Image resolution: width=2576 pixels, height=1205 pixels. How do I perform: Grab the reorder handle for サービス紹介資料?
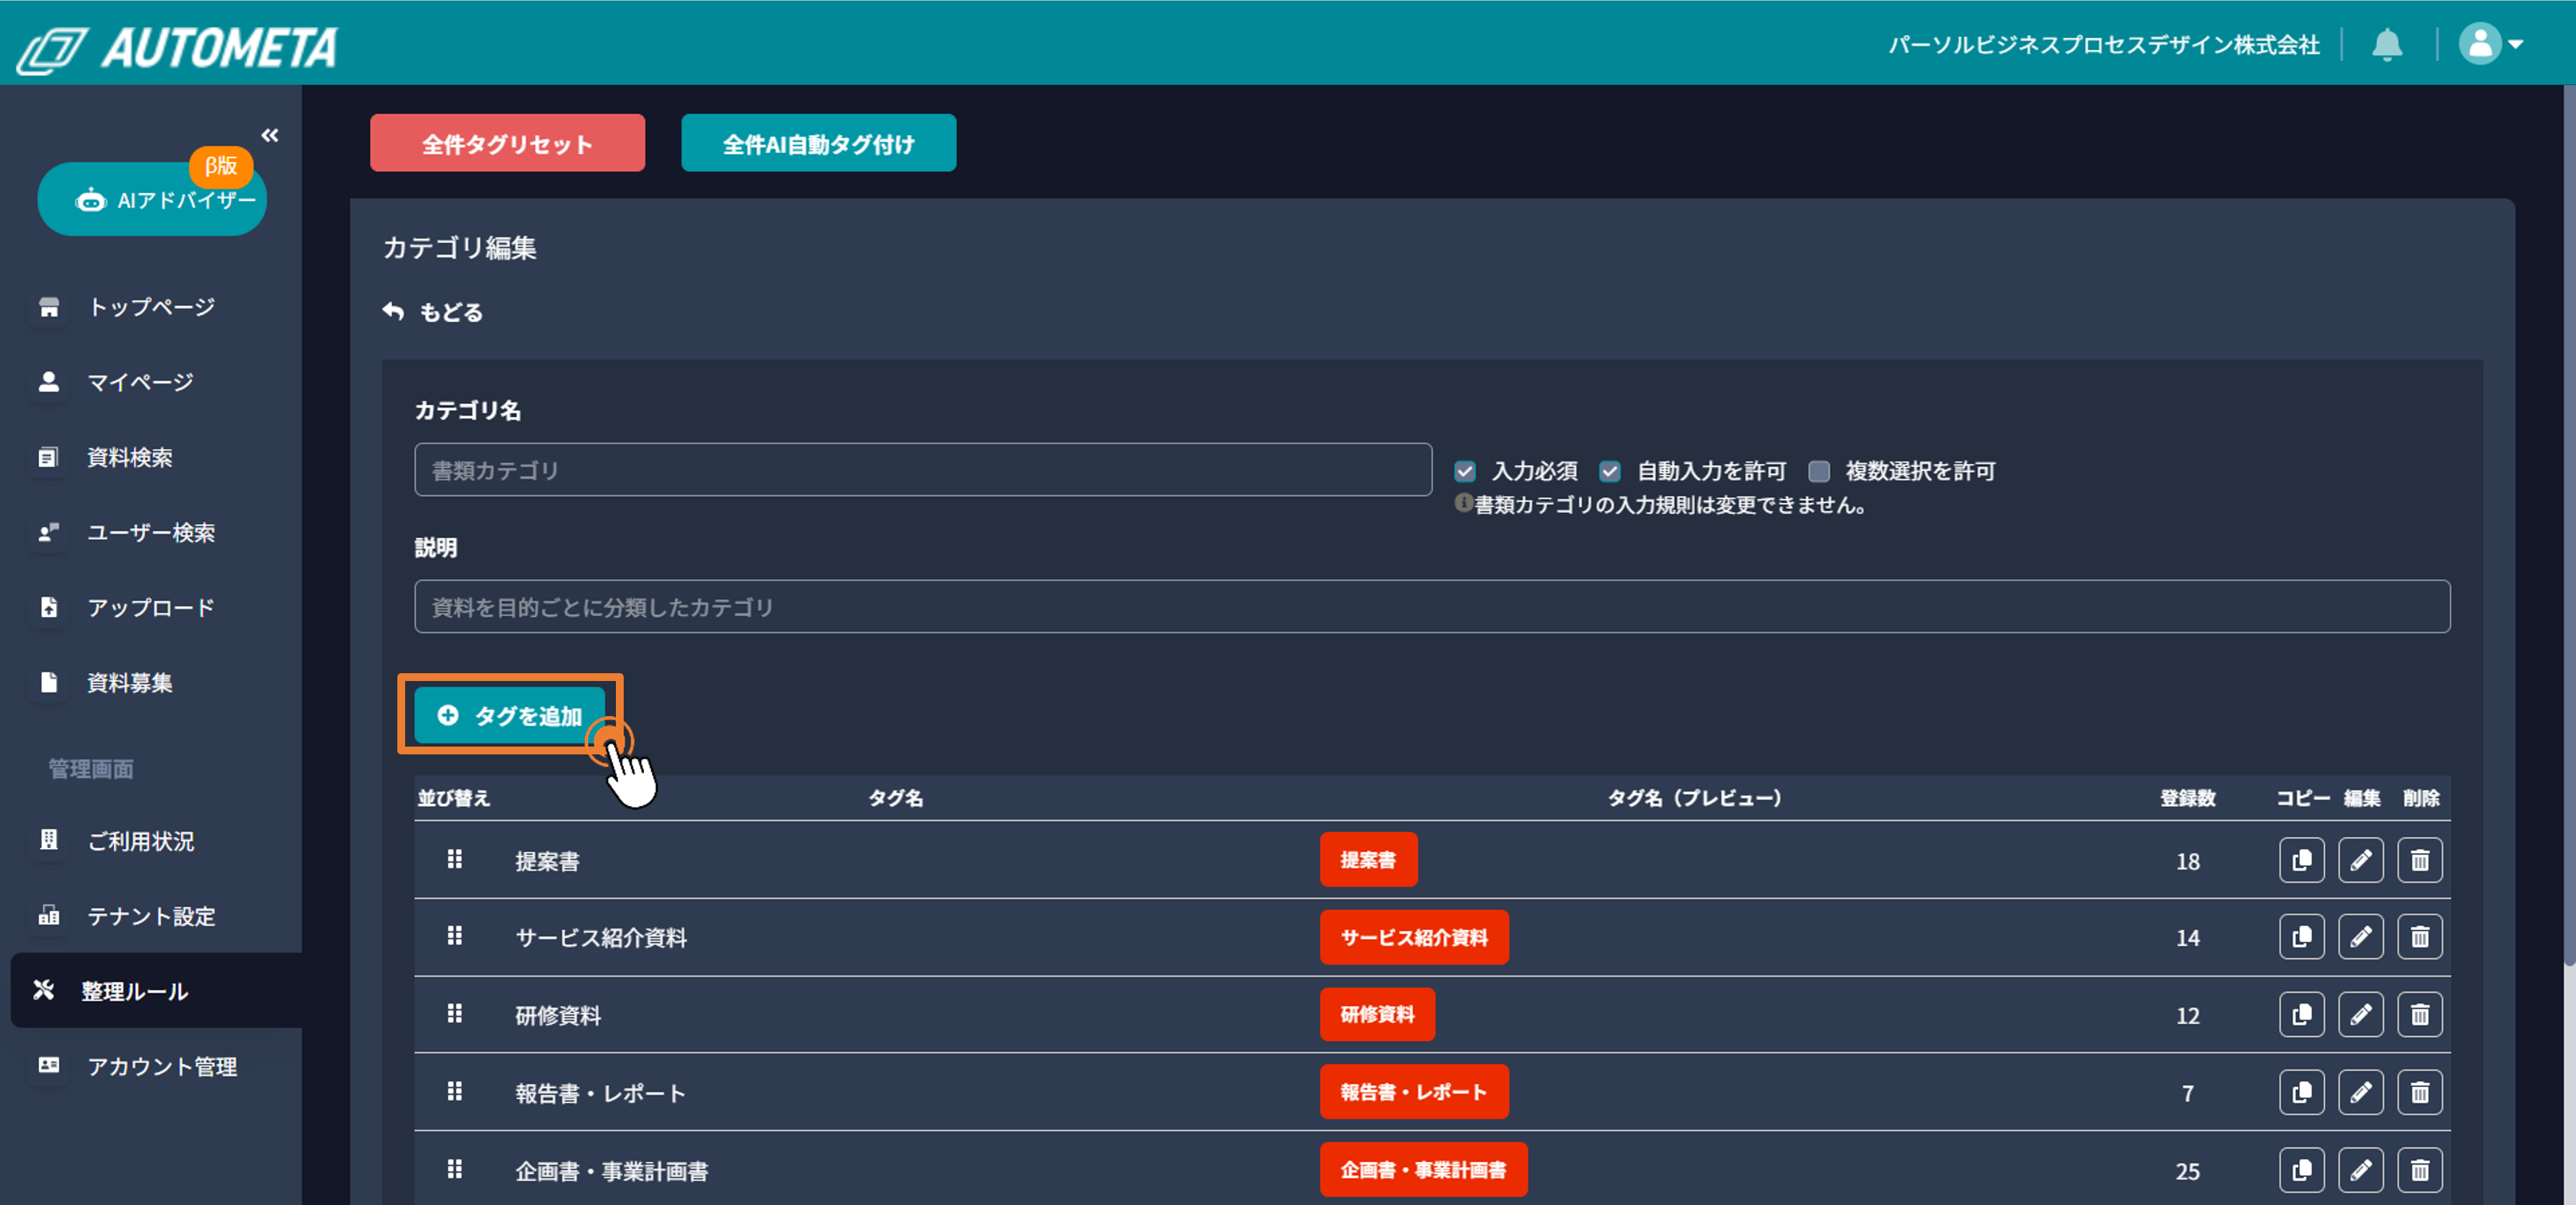pyautogui.click(x=454, y=937)
